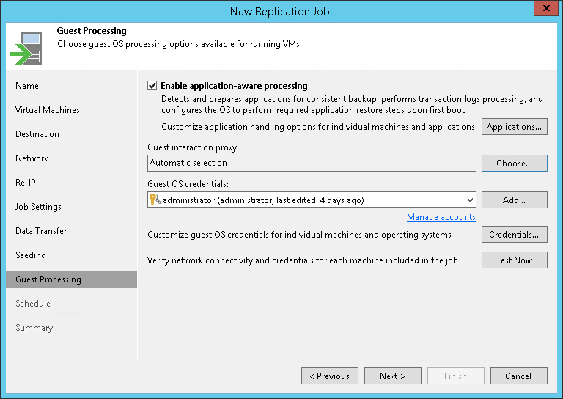Viewport: 563px width, 399px height.
Task: Open the Re-IP wizard step
Action: pos(26,183)
